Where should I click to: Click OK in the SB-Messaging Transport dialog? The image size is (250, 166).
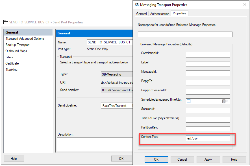[x=156, y=159]
